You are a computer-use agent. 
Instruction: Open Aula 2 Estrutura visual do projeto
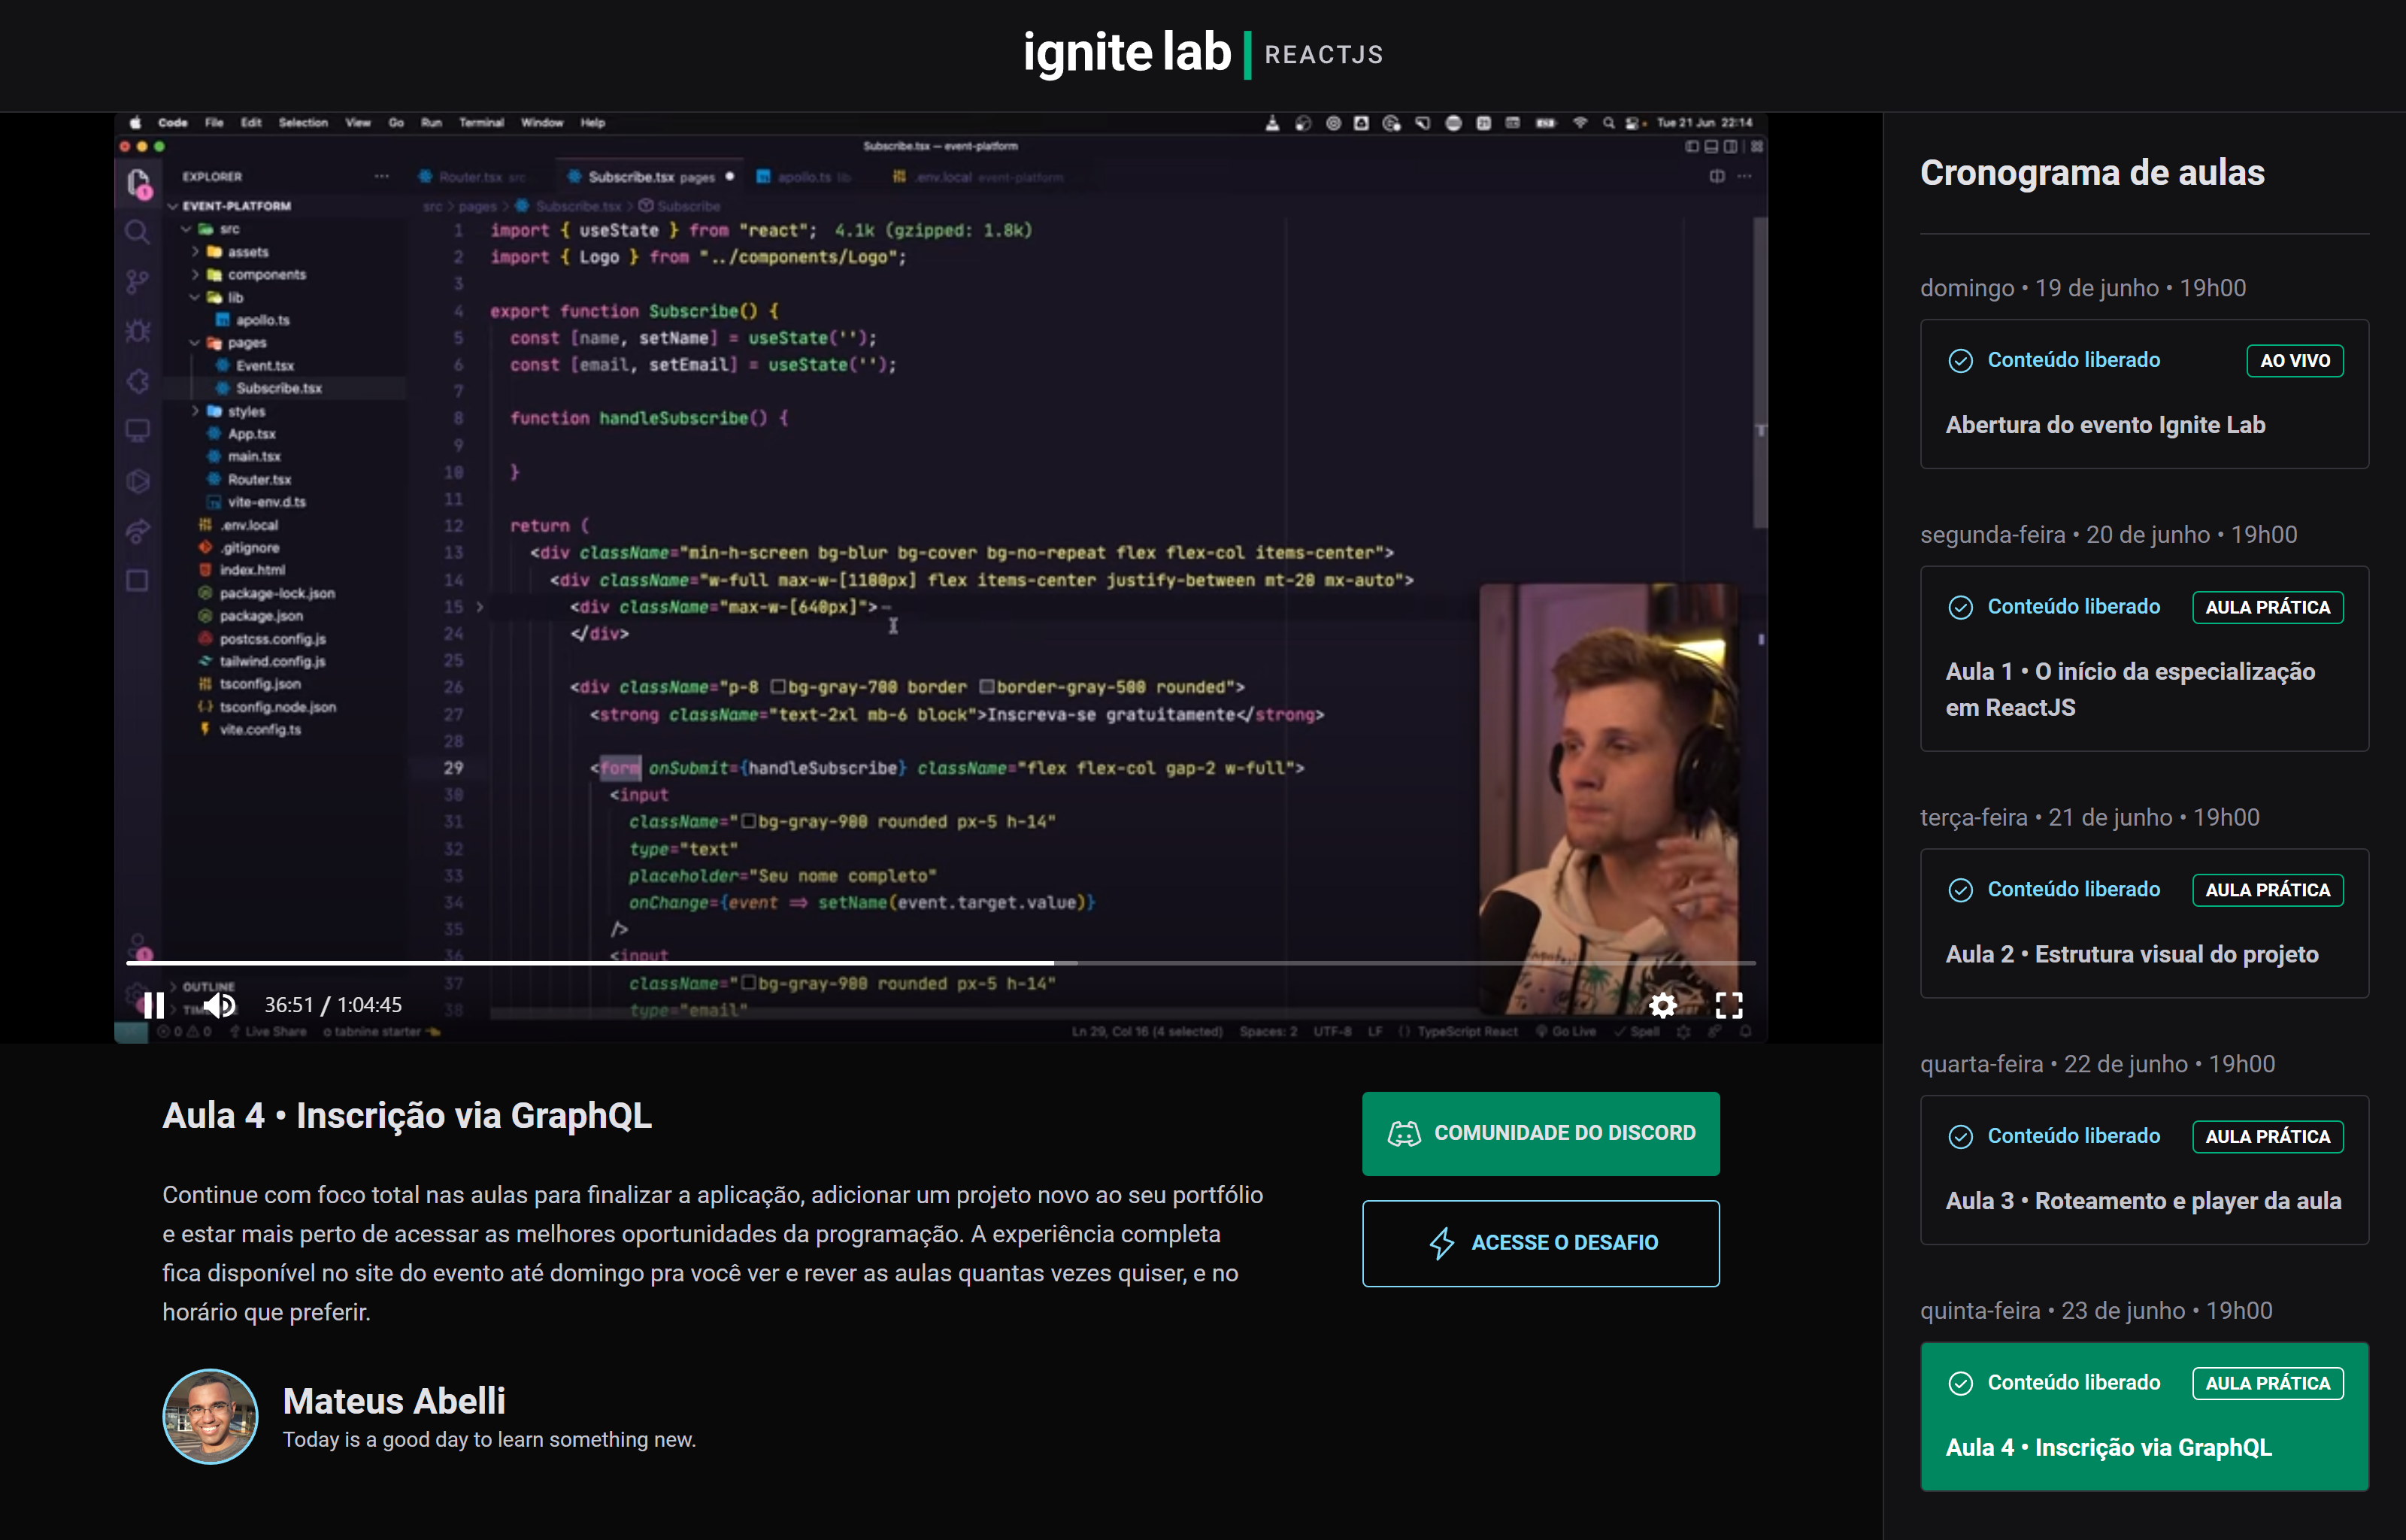click(x=2131, y=954)
